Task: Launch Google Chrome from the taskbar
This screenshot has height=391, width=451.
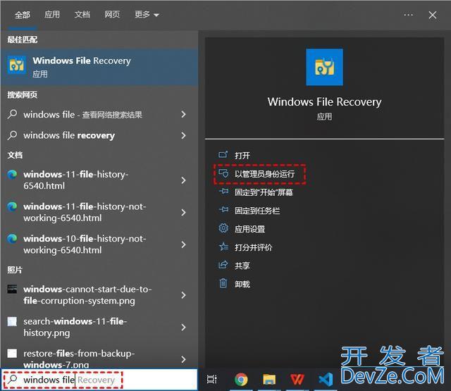Action: pyautogui.click(x=241, y=380)
